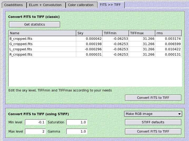
Task: Open the Make RGB image dropdown
Action: point(153,114)
